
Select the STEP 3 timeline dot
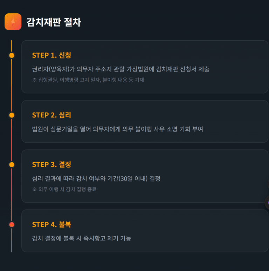point(12,164)
